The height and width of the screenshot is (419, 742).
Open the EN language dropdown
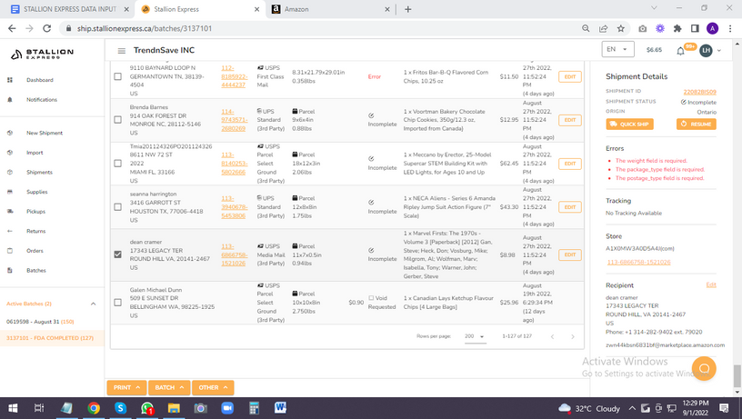pos(617,49)
